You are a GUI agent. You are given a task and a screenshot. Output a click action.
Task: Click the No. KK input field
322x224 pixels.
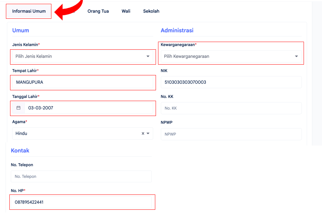pos(231,108)
